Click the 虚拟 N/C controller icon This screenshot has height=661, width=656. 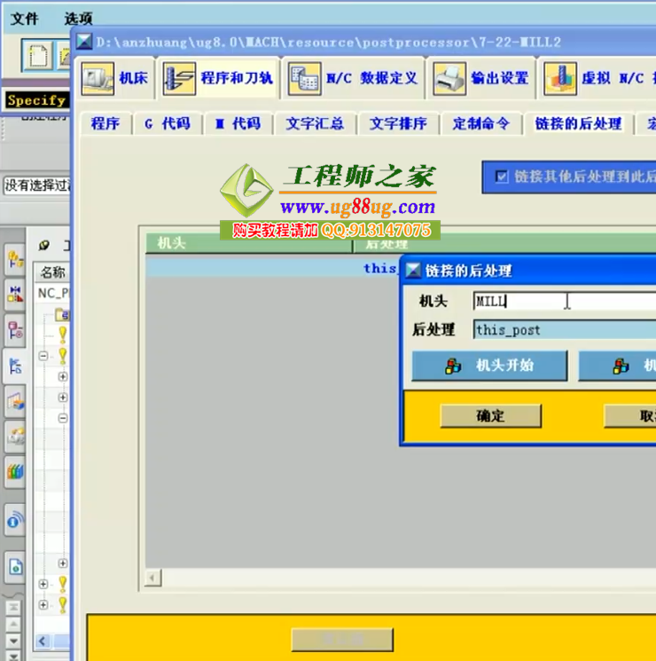560,79
